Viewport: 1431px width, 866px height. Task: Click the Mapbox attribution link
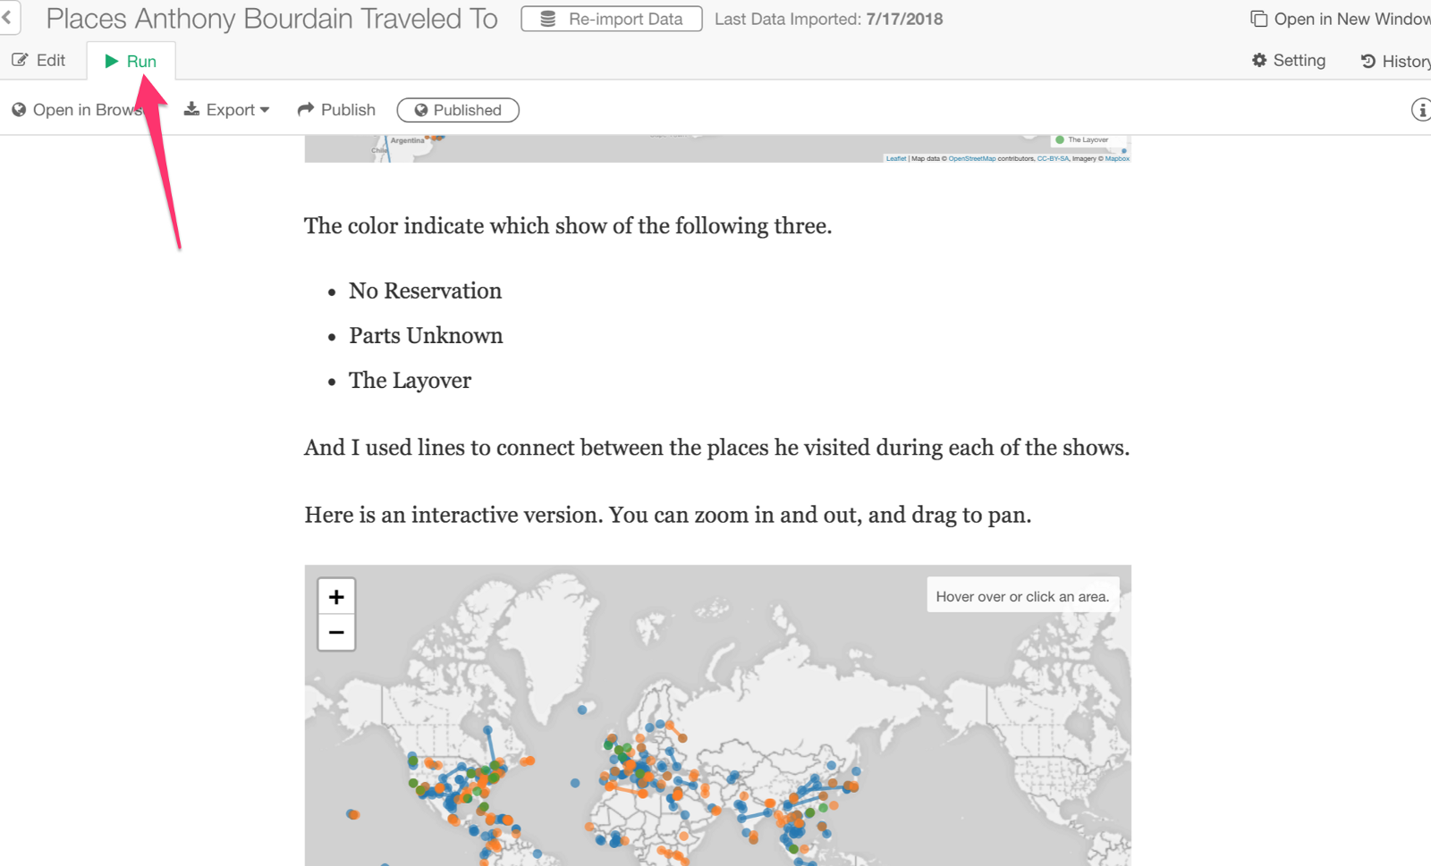(1117, 159)
